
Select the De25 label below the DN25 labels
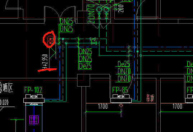(85, 66)
